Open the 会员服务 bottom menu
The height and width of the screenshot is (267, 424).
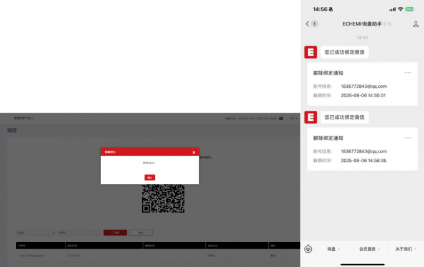coord(369,249)
